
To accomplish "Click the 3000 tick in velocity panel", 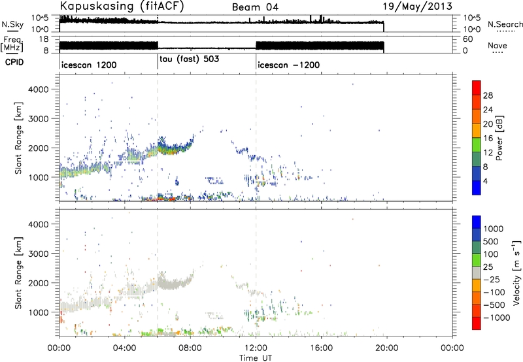I will click(38, 254).
